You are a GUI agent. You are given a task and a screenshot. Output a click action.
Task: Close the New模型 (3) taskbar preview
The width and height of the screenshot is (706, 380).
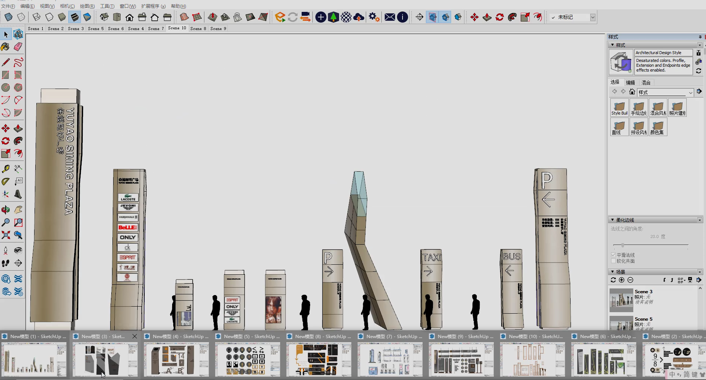pos(135,336)
